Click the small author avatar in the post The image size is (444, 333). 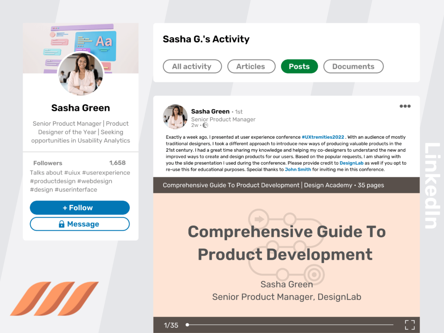(x=175, y=117)
